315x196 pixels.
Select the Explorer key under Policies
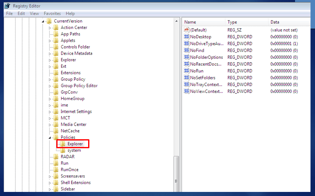[x=75, y=144]
